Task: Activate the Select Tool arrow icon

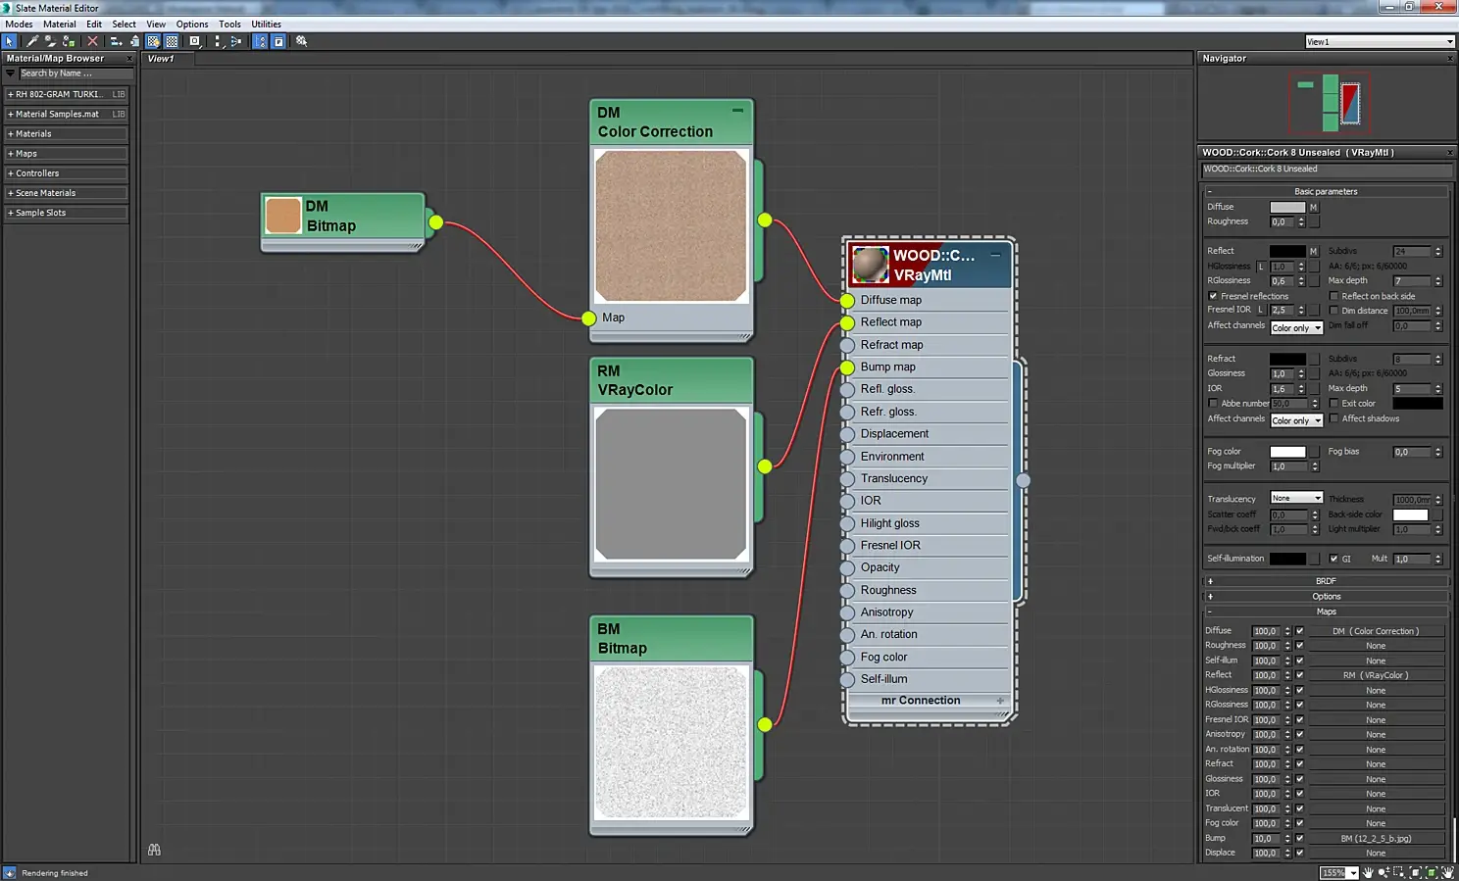Action: pos(10,41)
